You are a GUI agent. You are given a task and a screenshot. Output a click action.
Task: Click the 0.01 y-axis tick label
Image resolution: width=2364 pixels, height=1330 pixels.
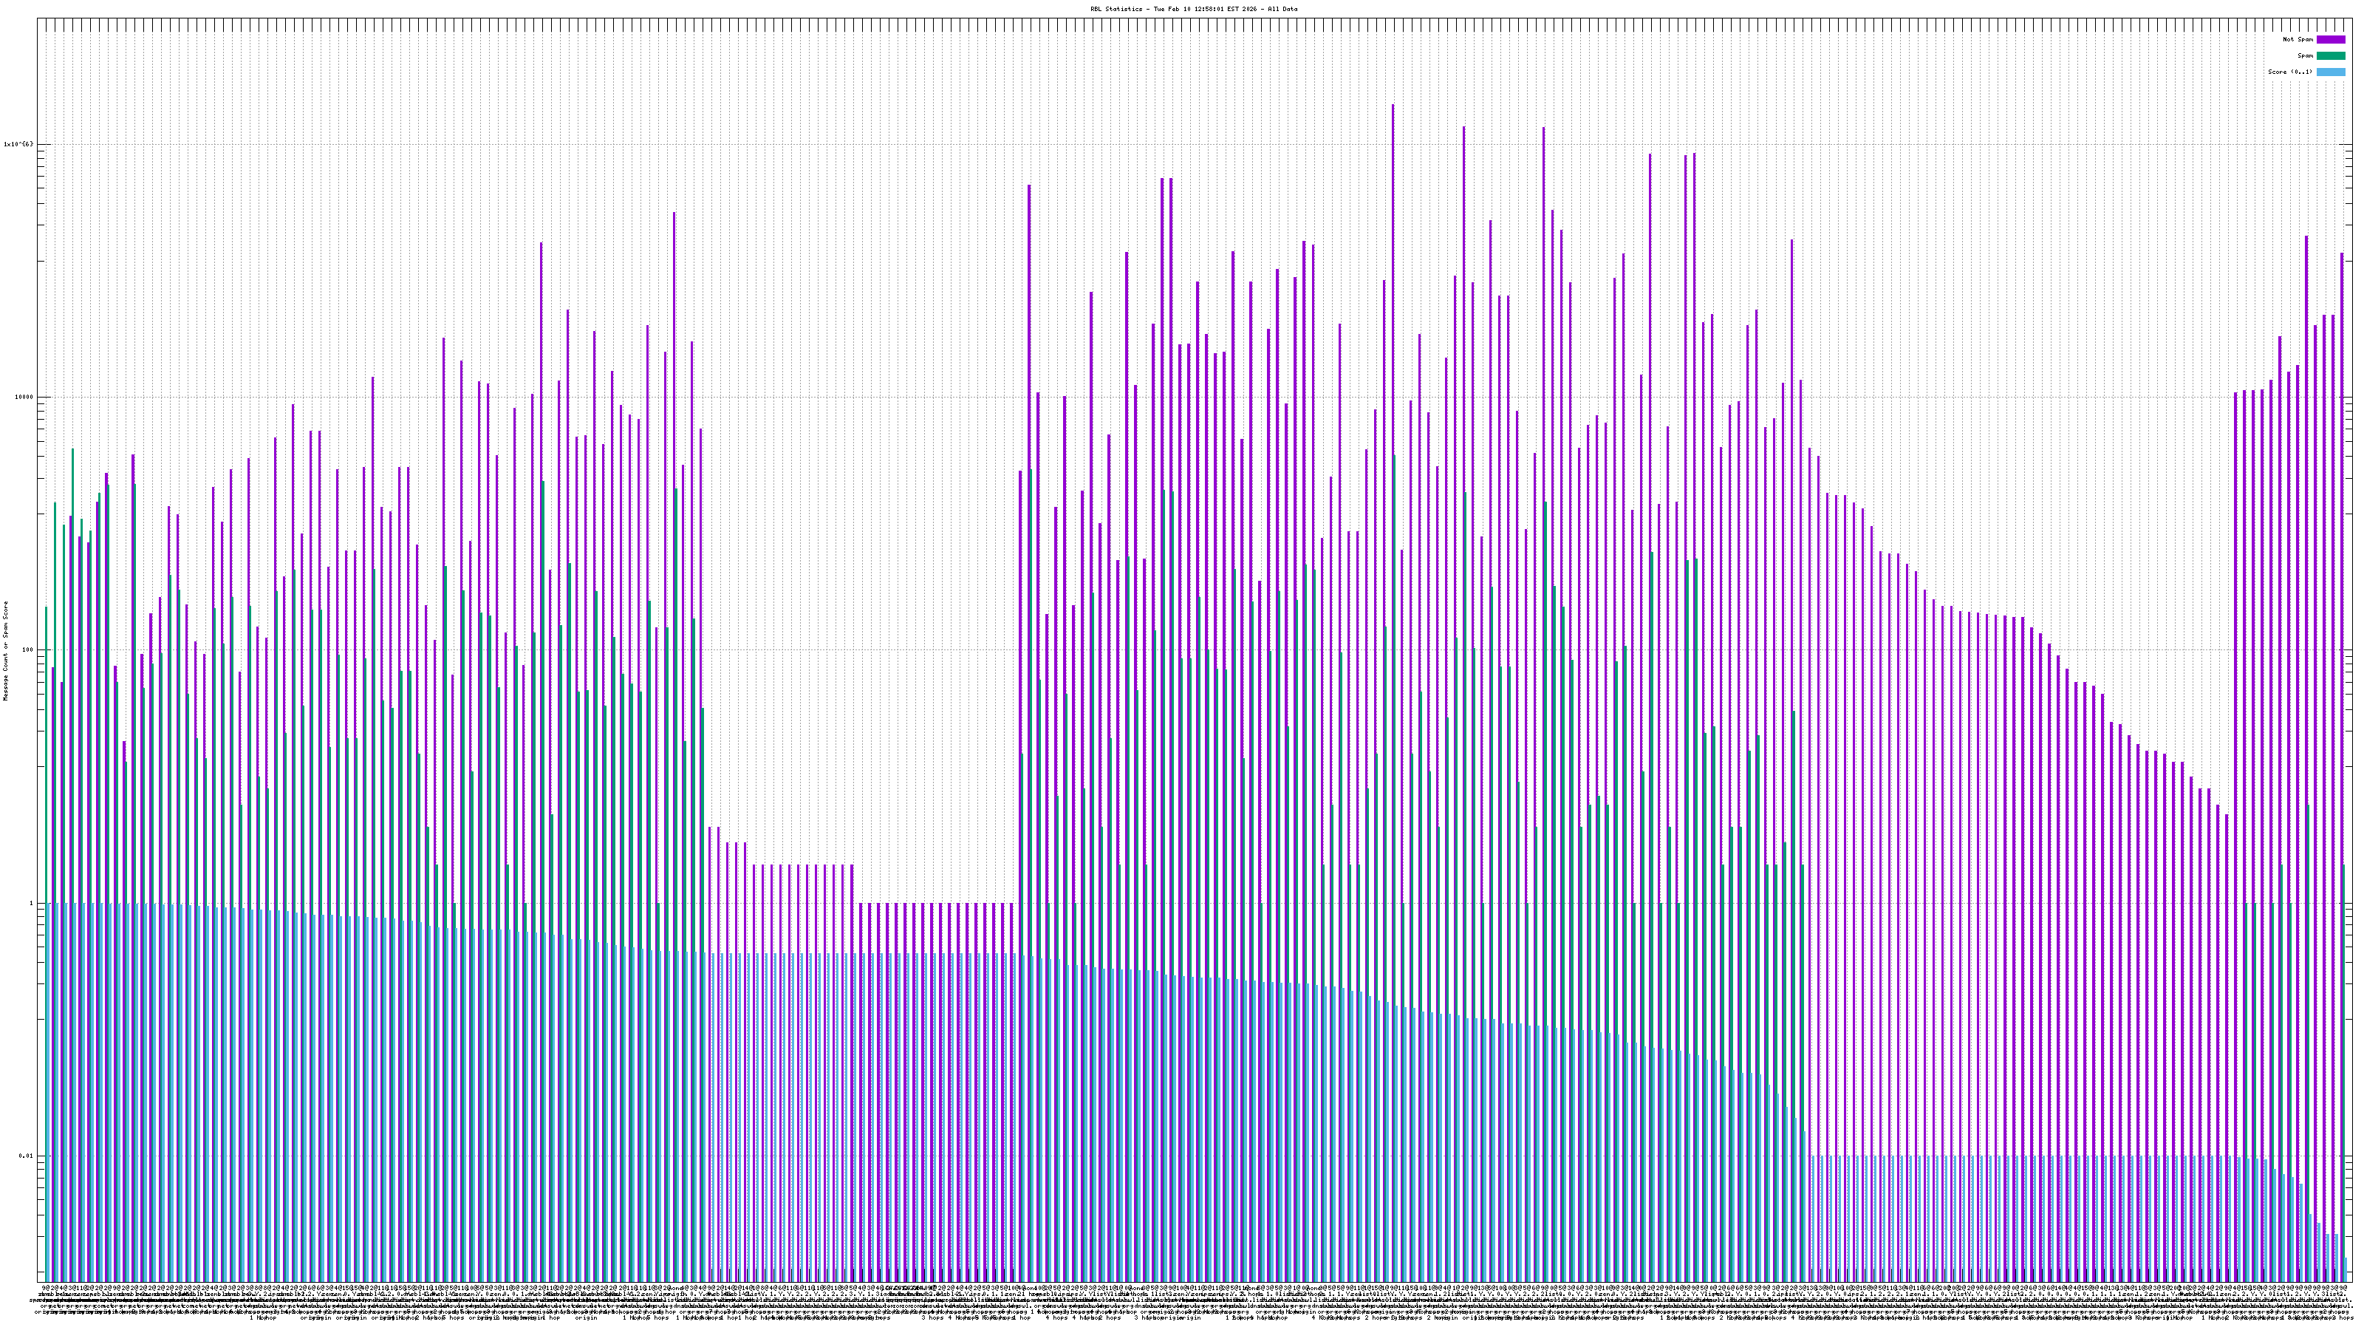click(26, 1156)
